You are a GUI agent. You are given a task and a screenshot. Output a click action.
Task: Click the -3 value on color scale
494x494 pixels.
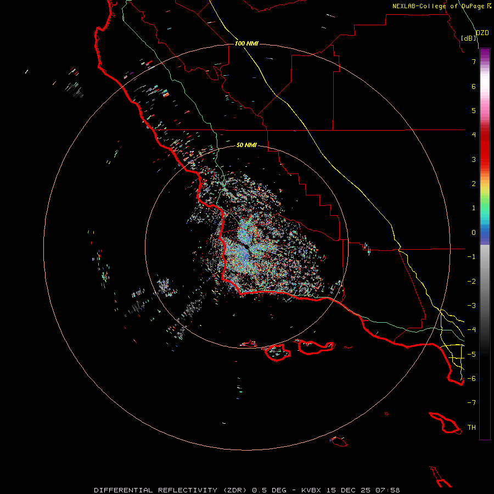pyautogui.click(x=471, y=306)
